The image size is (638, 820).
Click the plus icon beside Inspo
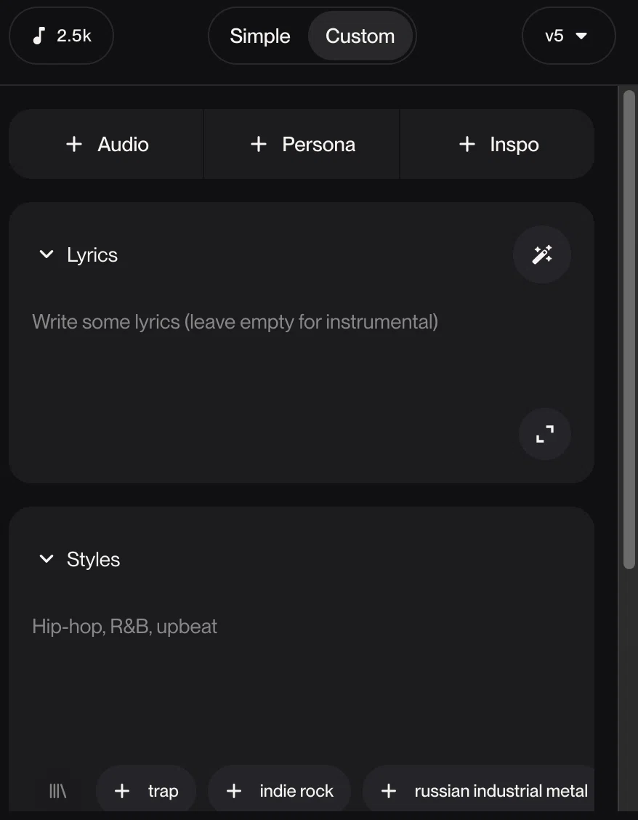467,144
